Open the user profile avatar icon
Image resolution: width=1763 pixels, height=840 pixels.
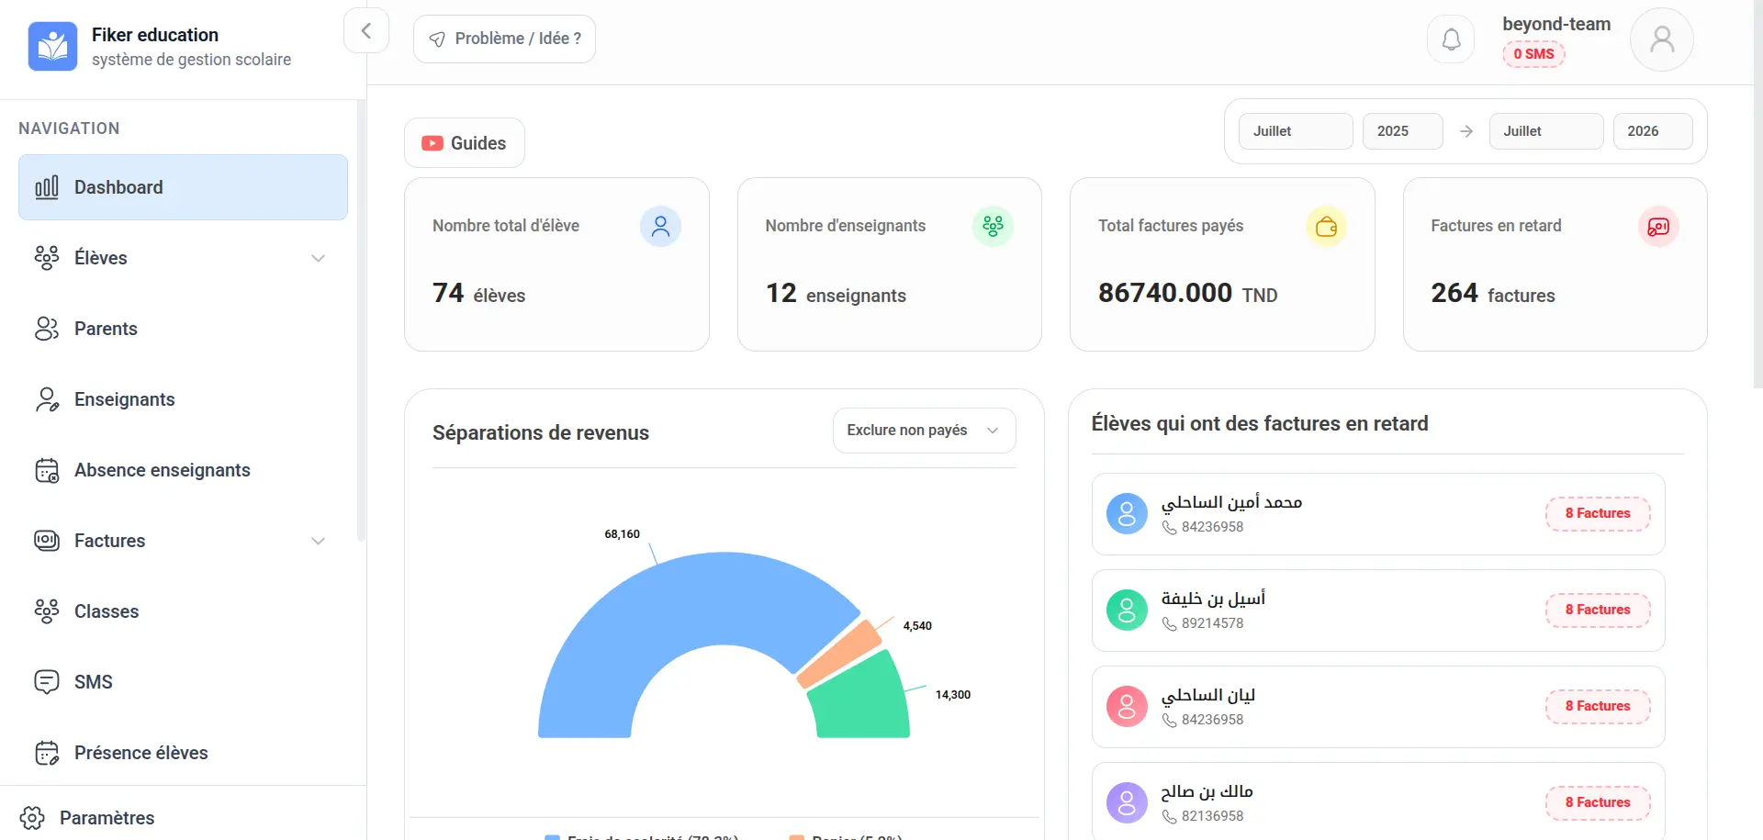1661,39
